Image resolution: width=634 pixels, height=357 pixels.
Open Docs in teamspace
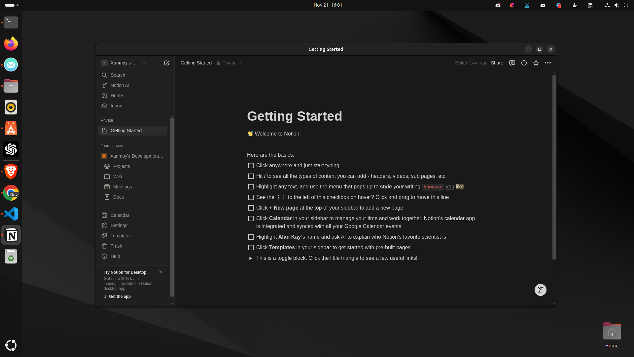(132, 197)
